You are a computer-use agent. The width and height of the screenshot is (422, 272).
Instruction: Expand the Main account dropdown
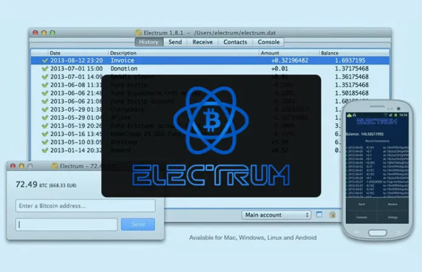pyautogui.click(x=276, y=214)
